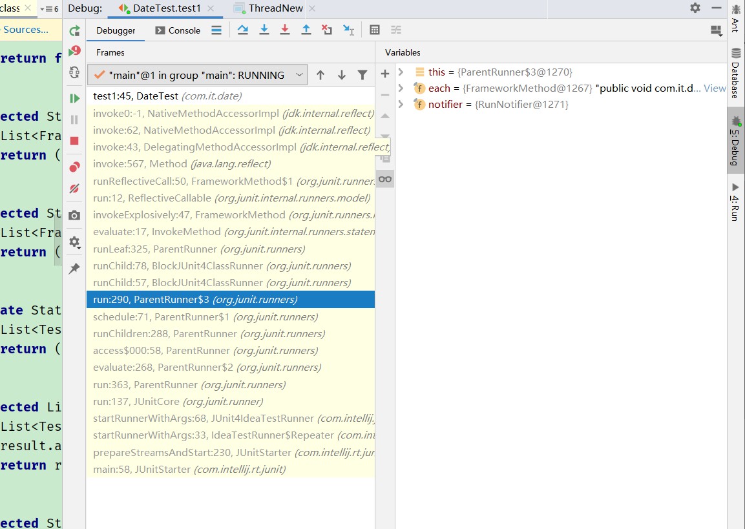Expand the notifier variable entry
The height and width of the screenshot is (529, 745).
pos(401,104)
